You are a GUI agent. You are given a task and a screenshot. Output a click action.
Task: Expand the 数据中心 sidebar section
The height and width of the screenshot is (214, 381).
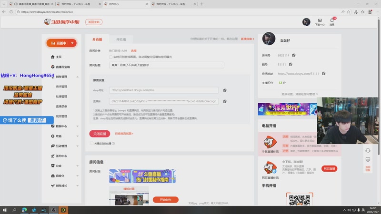click(78, 126)
